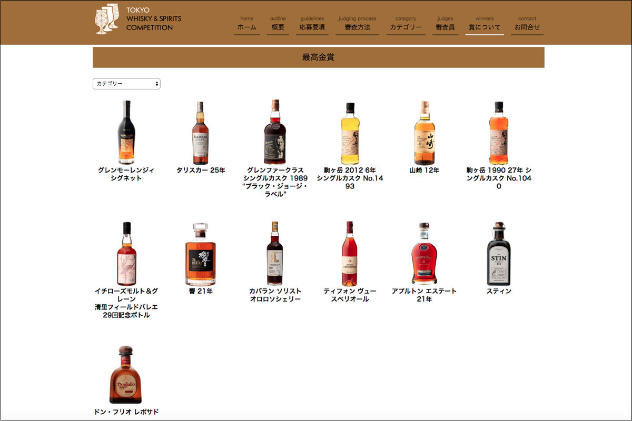Select the スティン gin bottle image

[499, 254]
